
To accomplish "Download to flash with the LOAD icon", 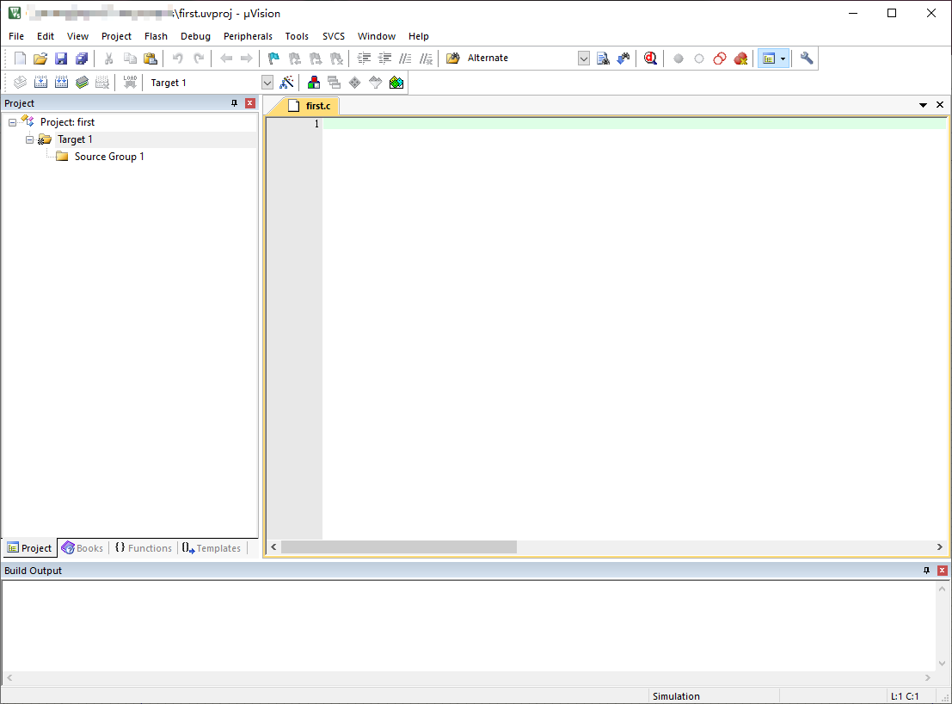I will click(x=130, y=82).
